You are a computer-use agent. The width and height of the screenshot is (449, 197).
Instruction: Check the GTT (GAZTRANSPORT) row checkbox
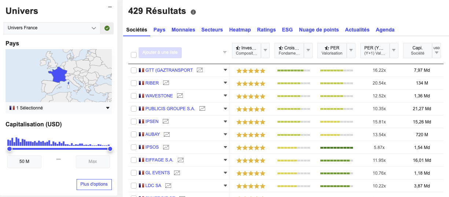(134, 70)
